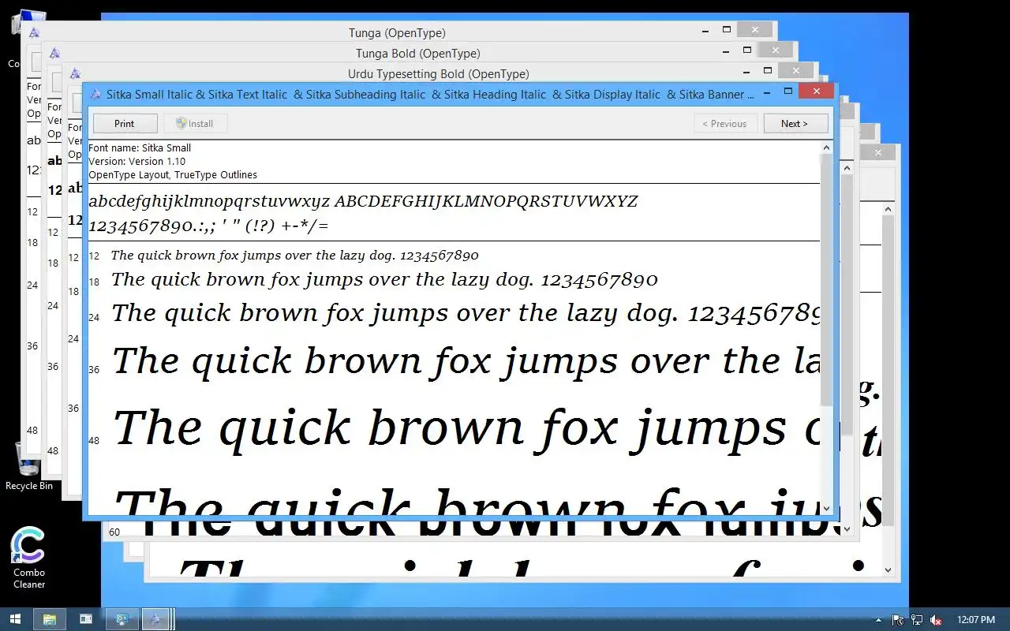Image resolution: width=1010 pixels, height=631 pixels.
Task: Click the < Previous button
Action: pos(725,123)
